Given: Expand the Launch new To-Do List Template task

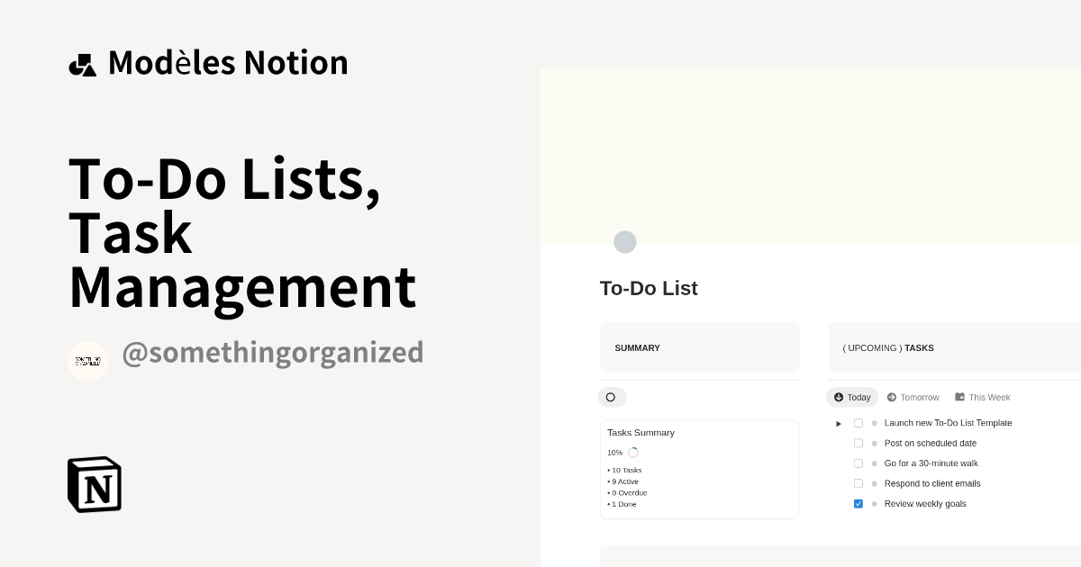Looking at the screenshot, I should coord(837,422).
